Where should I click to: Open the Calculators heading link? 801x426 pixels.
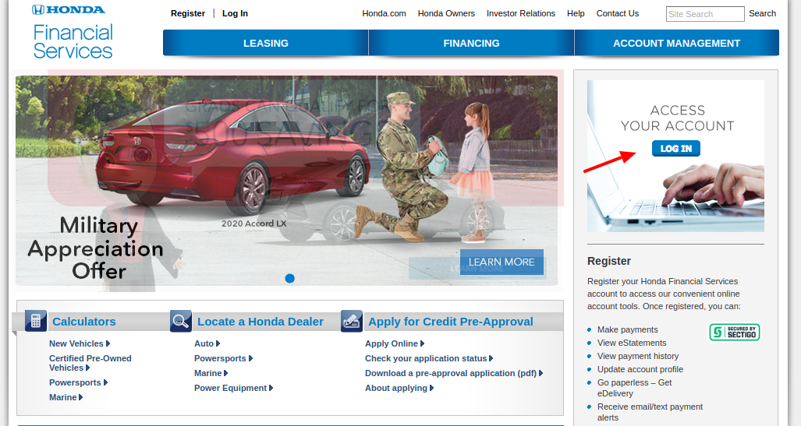click(84, 322)
